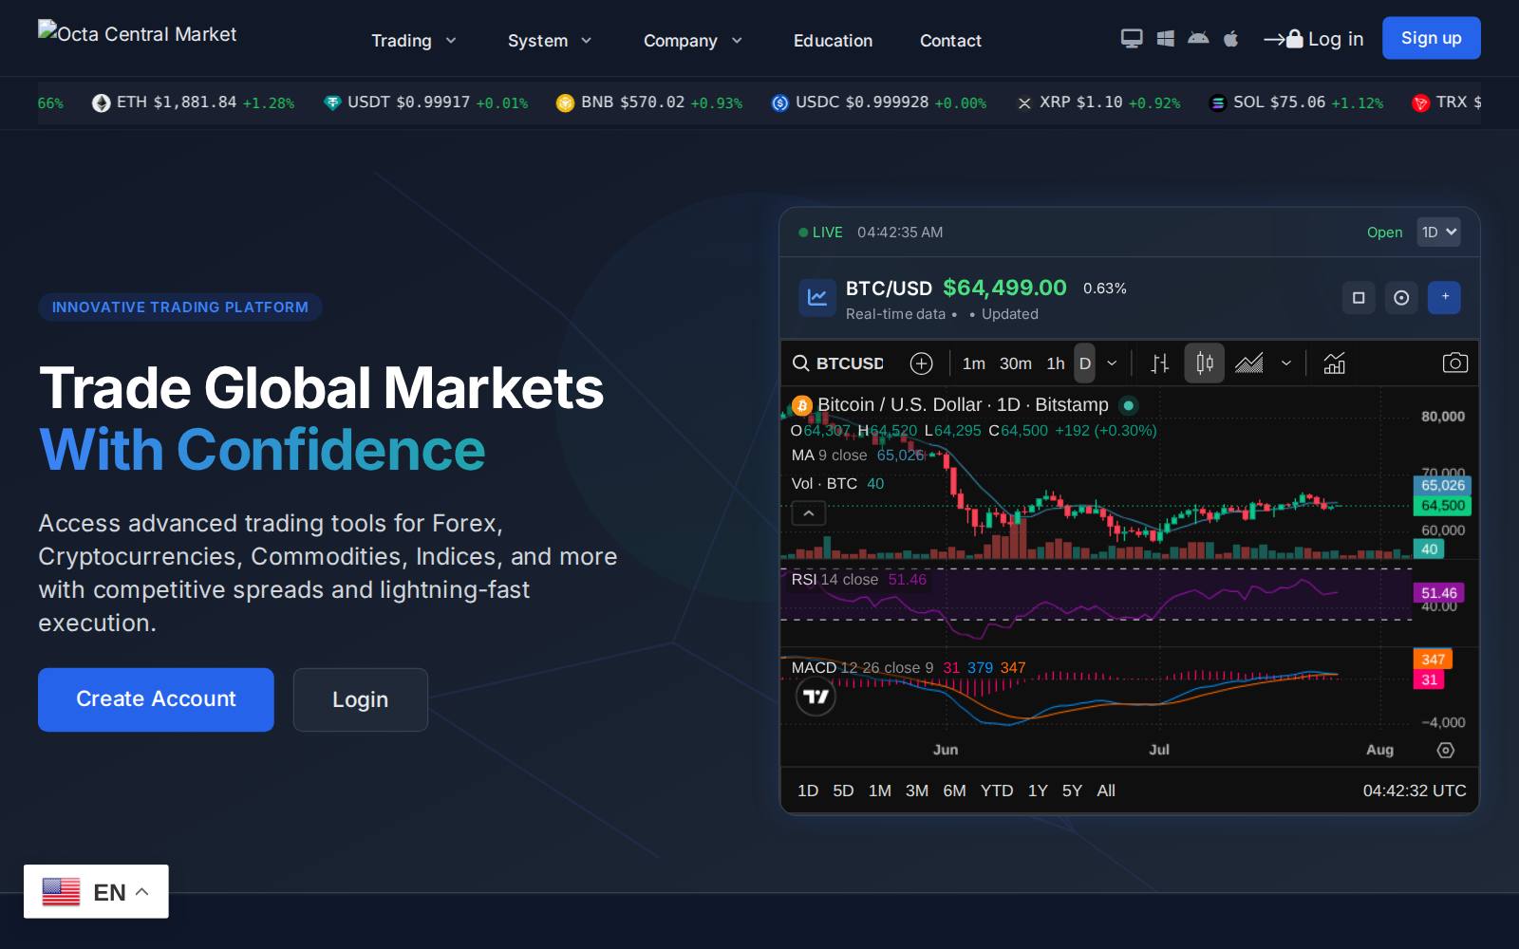This screenshot has width=1519, height=949.
Task: Click the Octa Central Market logo
Action: point(137,33)
